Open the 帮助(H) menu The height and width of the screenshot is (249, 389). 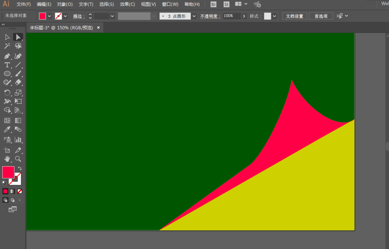click(192, 4)
